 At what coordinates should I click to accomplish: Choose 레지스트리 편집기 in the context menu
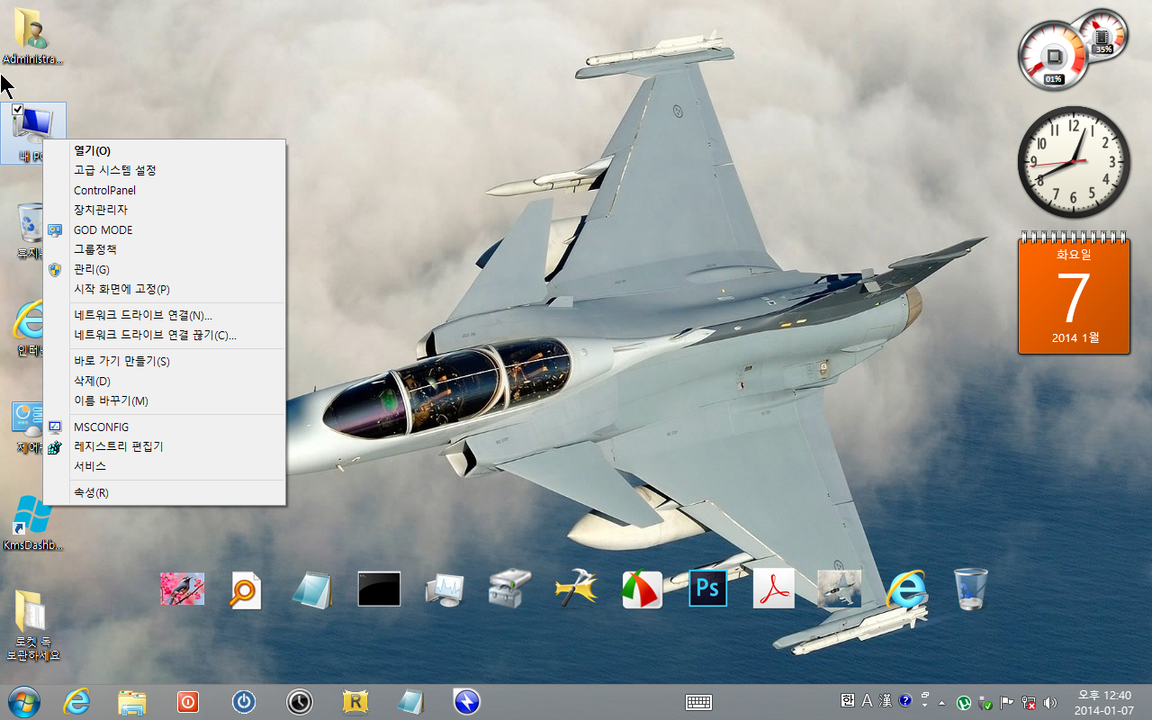(164, 446)
